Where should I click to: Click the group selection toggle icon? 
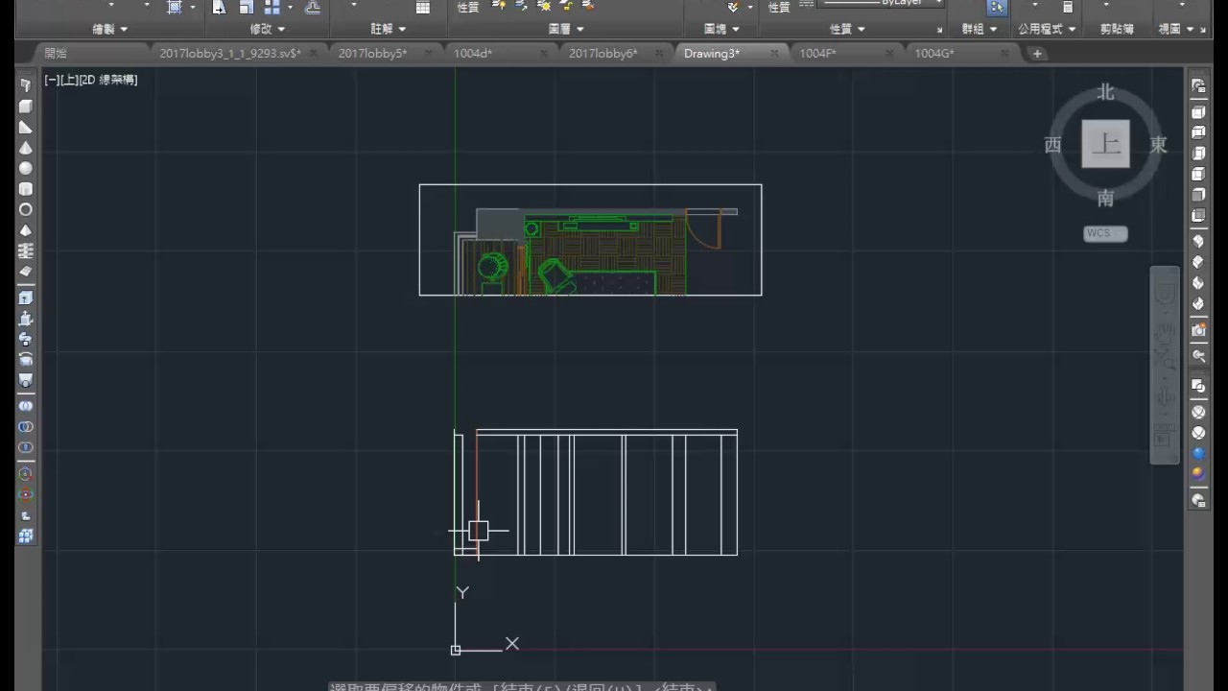[997, 7]
